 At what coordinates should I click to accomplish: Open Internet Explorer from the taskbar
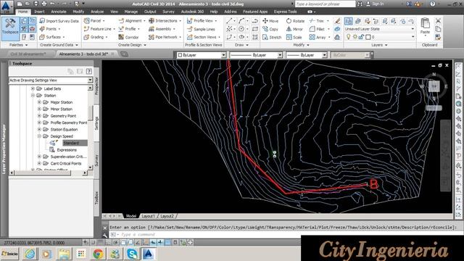[30, 254]
